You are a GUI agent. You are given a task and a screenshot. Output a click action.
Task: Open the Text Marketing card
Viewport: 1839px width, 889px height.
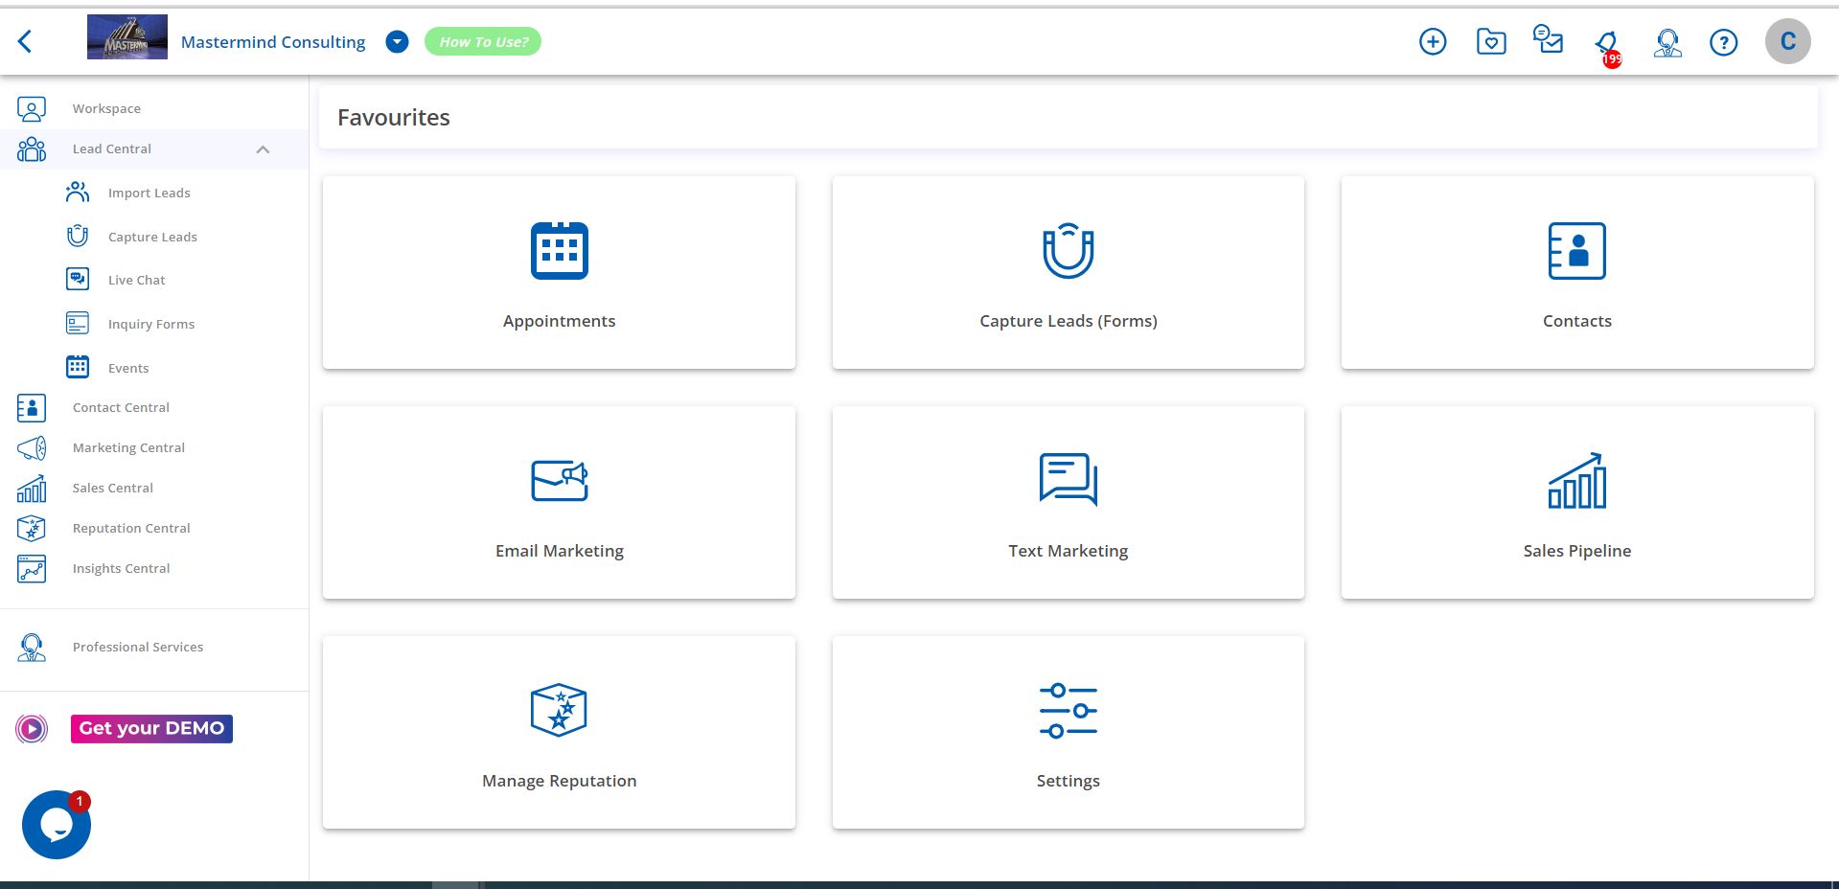[x=1068, y=502]
